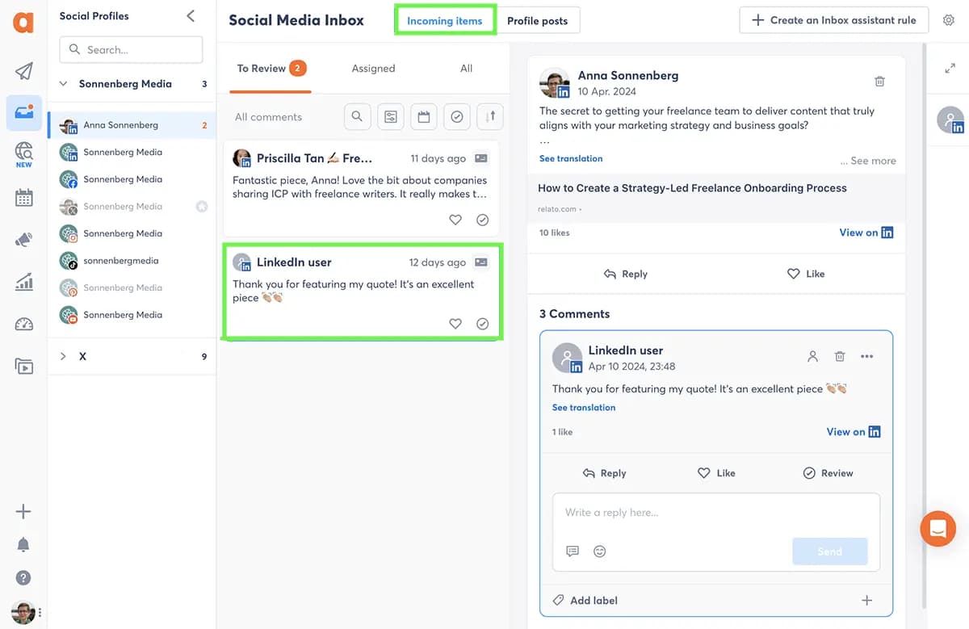Collapse the Sonnenberg Media group
Image resolution: width=969 pixels, height=629 pixels.
click(x=64, y=84)
